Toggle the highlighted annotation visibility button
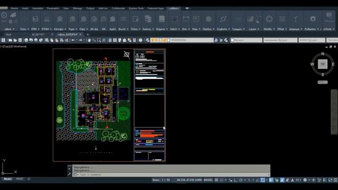338x190 pixels. coord(282,180)
